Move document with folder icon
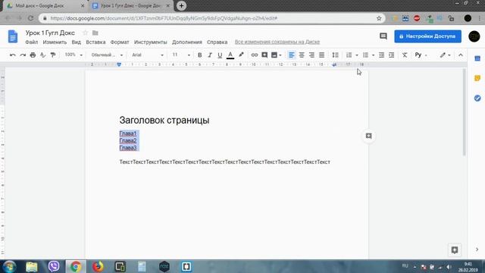 (x=95, y=33)
